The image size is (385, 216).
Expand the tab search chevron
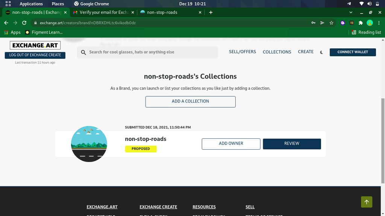351,12
